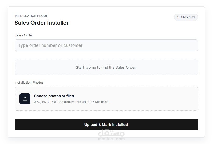Click the 10 files max badge
223x144 pixels.
186,17
